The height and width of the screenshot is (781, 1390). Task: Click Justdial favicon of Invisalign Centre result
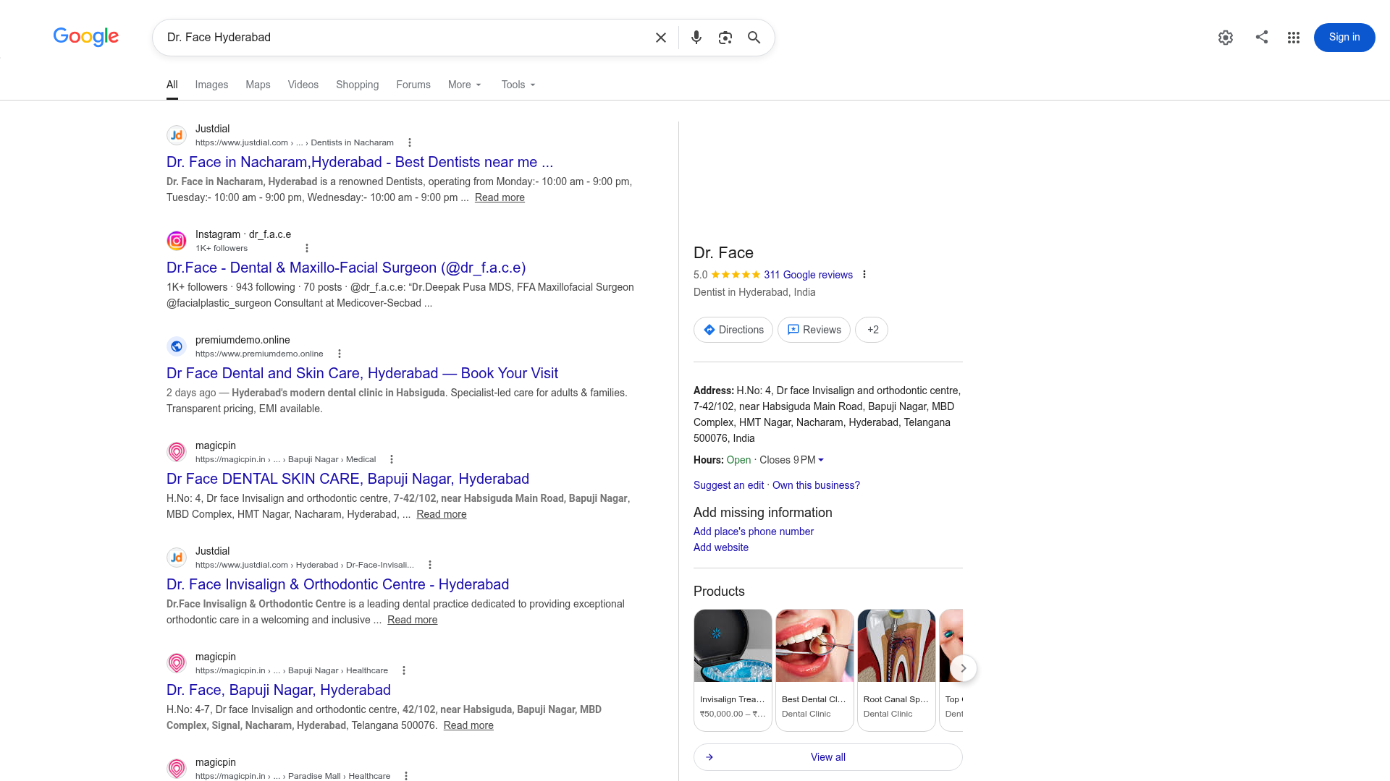pyautogui.click(x=177, y=558)
